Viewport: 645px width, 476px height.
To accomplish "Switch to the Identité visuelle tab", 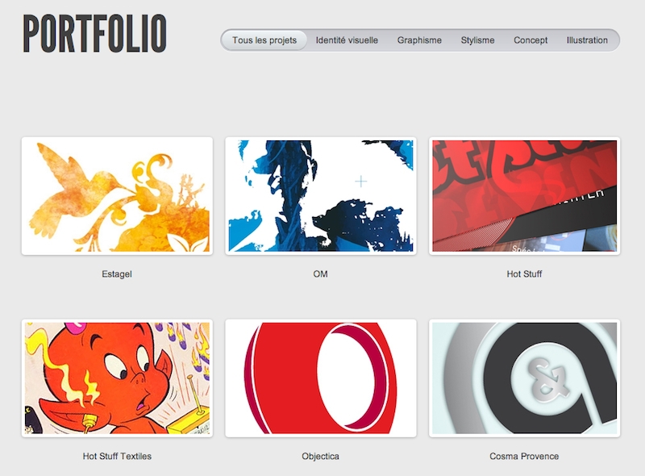I will pos(347,40).
